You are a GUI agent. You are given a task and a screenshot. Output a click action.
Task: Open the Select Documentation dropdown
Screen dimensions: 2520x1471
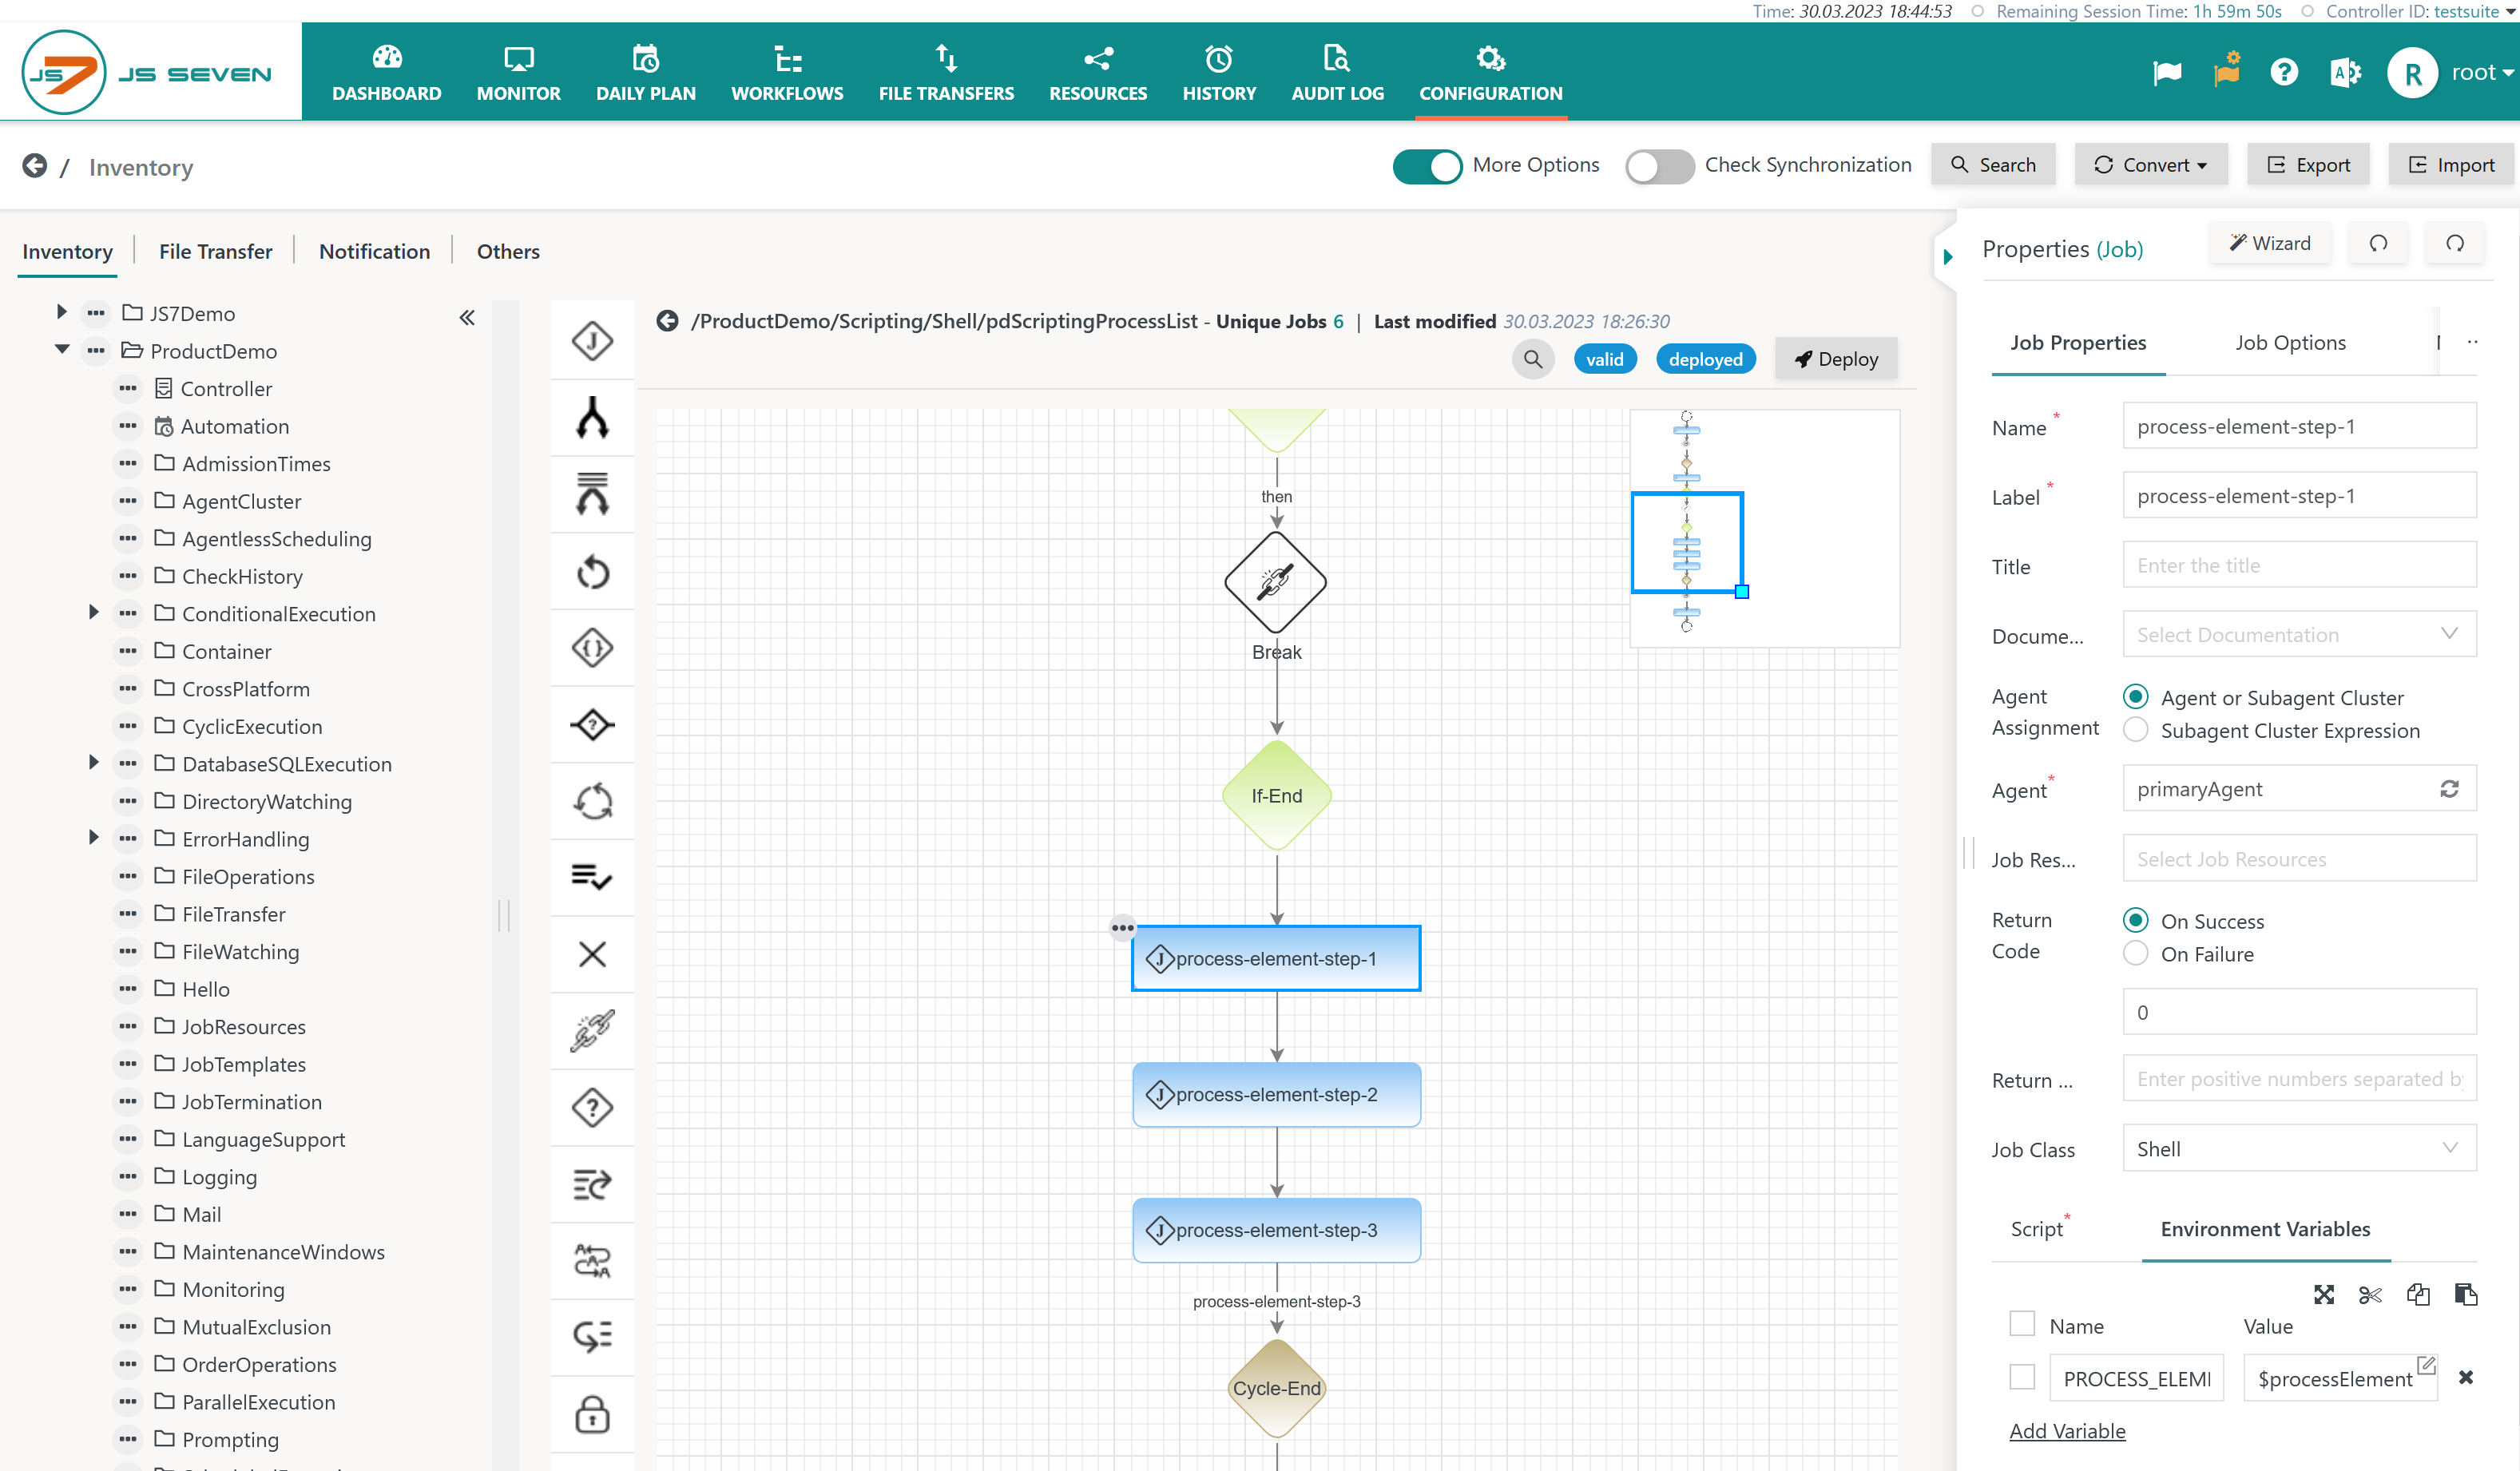click(x=2299, y=634)
